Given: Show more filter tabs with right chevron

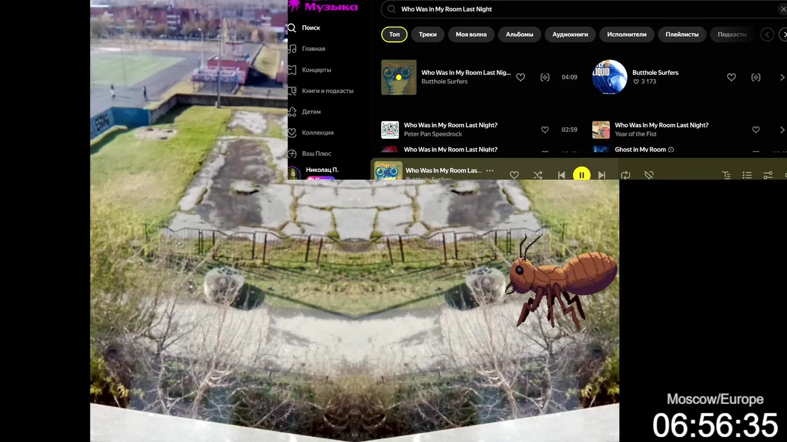Looking at the screenshot, I should (x=783, y=34).
